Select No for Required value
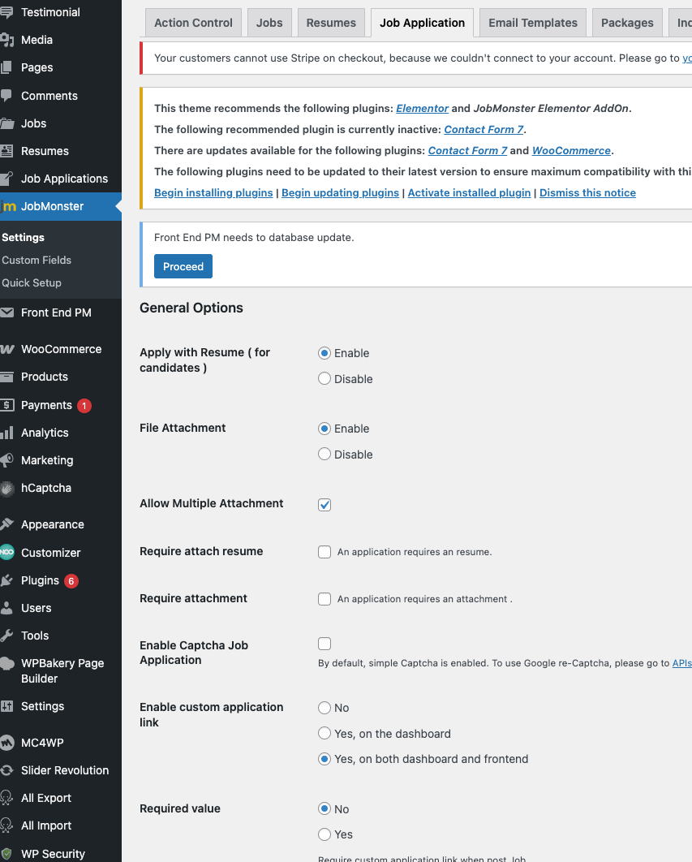 (325, 808)
